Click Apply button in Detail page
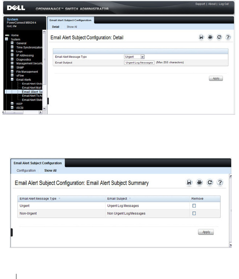Image resolution: width=239 pixels, height=279 pixels. [216, 78]
